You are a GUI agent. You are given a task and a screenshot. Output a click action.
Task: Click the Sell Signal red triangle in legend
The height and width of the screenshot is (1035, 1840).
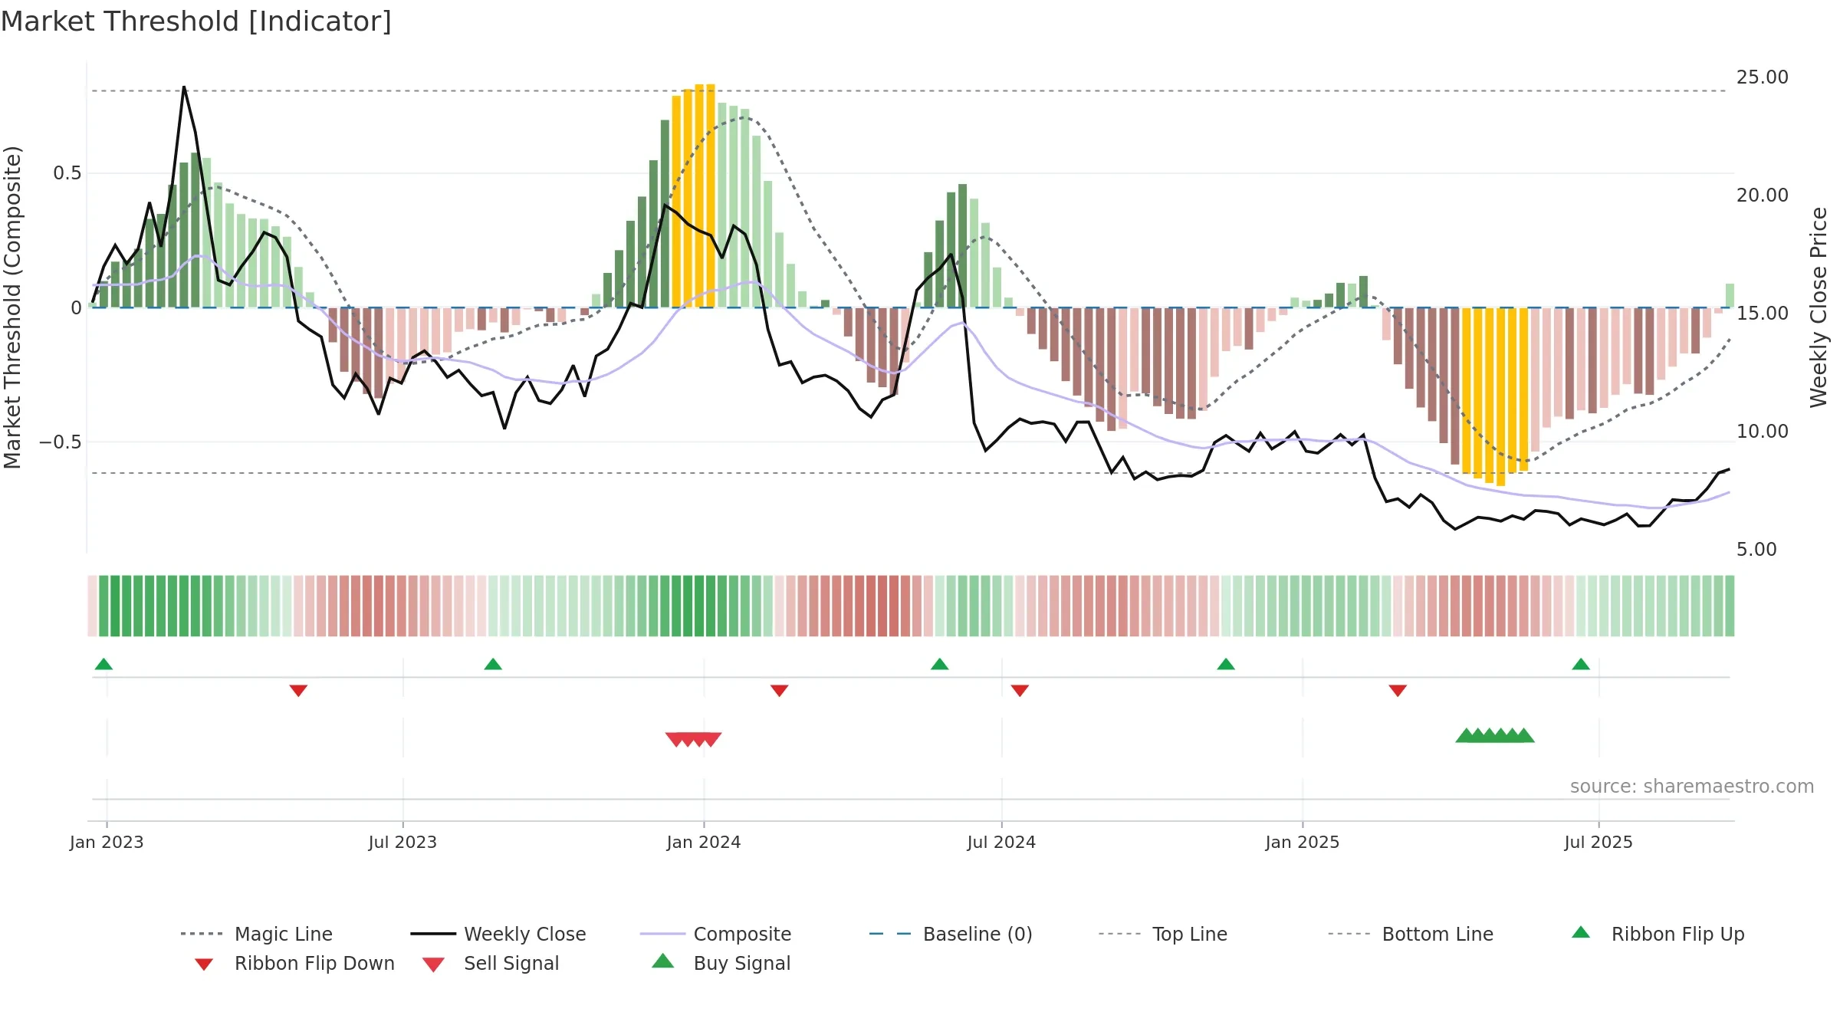coord(433,964)
